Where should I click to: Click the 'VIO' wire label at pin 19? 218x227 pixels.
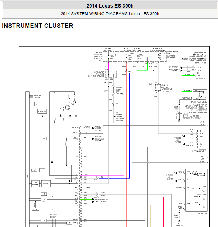pyautogui.click(x=85, y=174)
